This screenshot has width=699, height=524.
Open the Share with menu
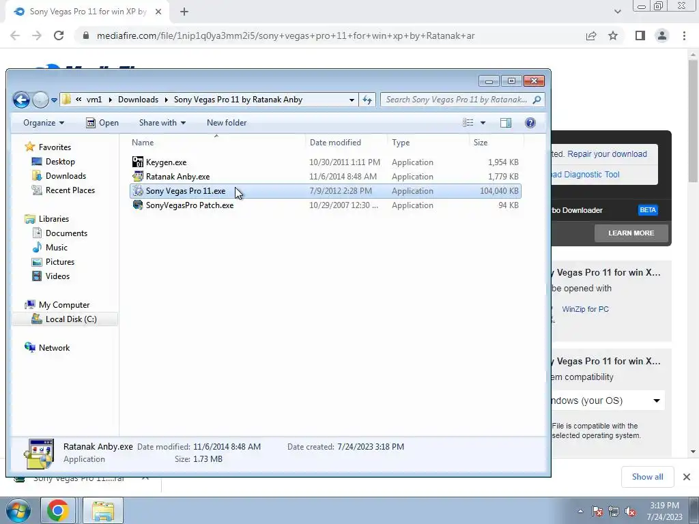pyautogui.click(x=162, y=123)
